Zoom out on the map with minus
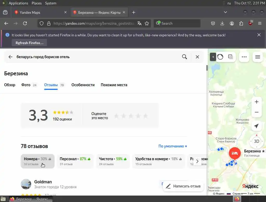 [x=256, y=112]
